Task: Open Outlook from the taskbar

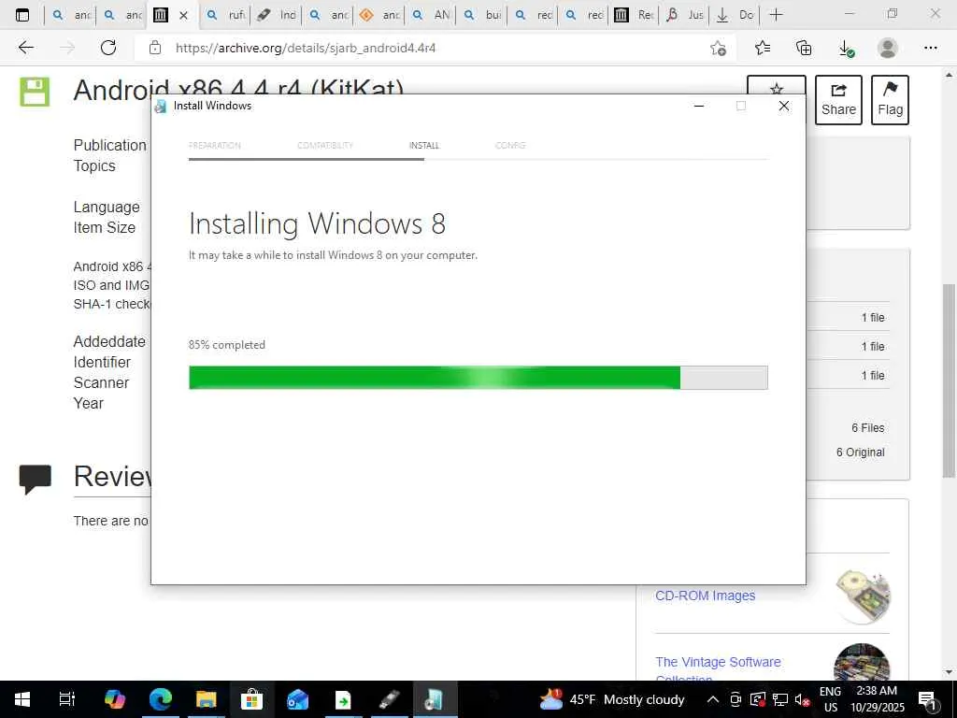Action: click(x=298, y=699)
